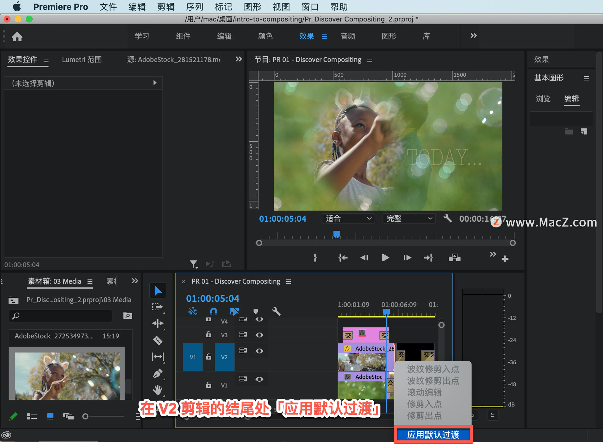Filter properties in Effect Controls
This screenshot has height=444, width=603.
(x=194, y=264)
